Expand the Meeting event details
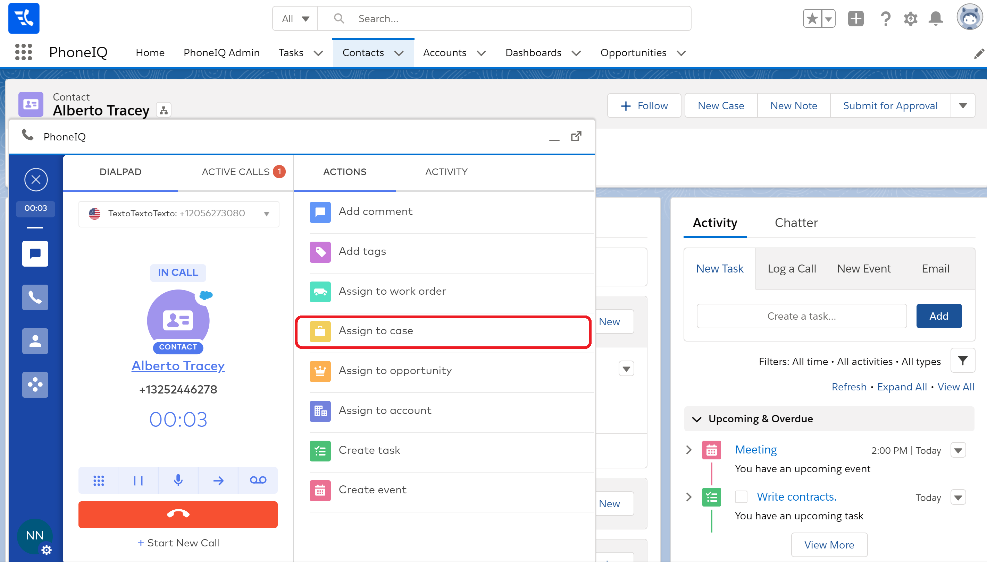Screen dimensions: 987x562 [x=689, y=450]
